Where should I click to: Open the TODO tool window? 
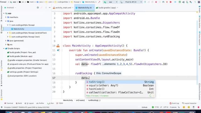[60, 103]
